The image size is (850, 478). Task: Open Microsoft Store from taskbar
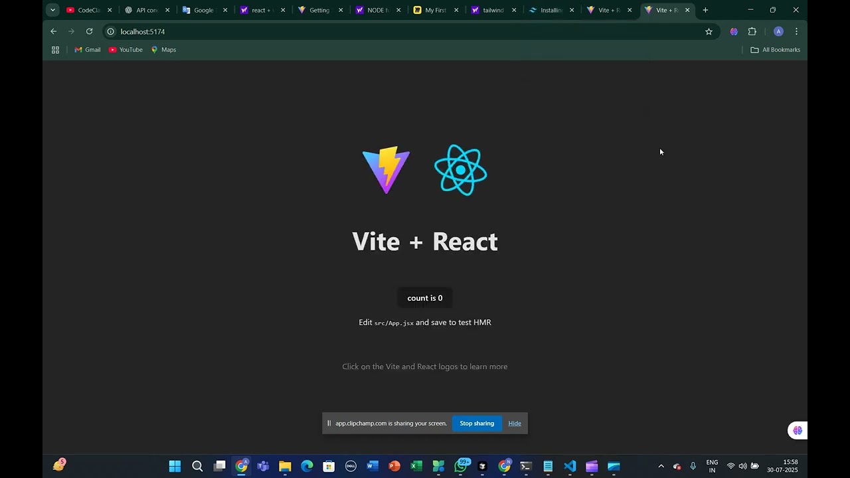click(329, 466)
